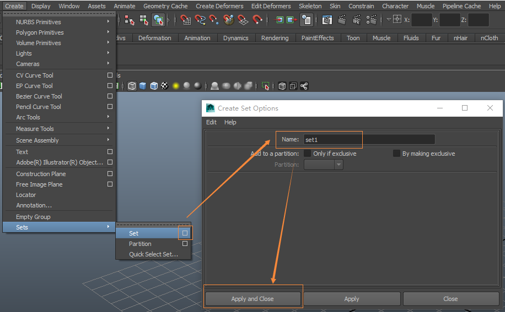
Task: Click the set Name text field
Action: click(369, 140)
